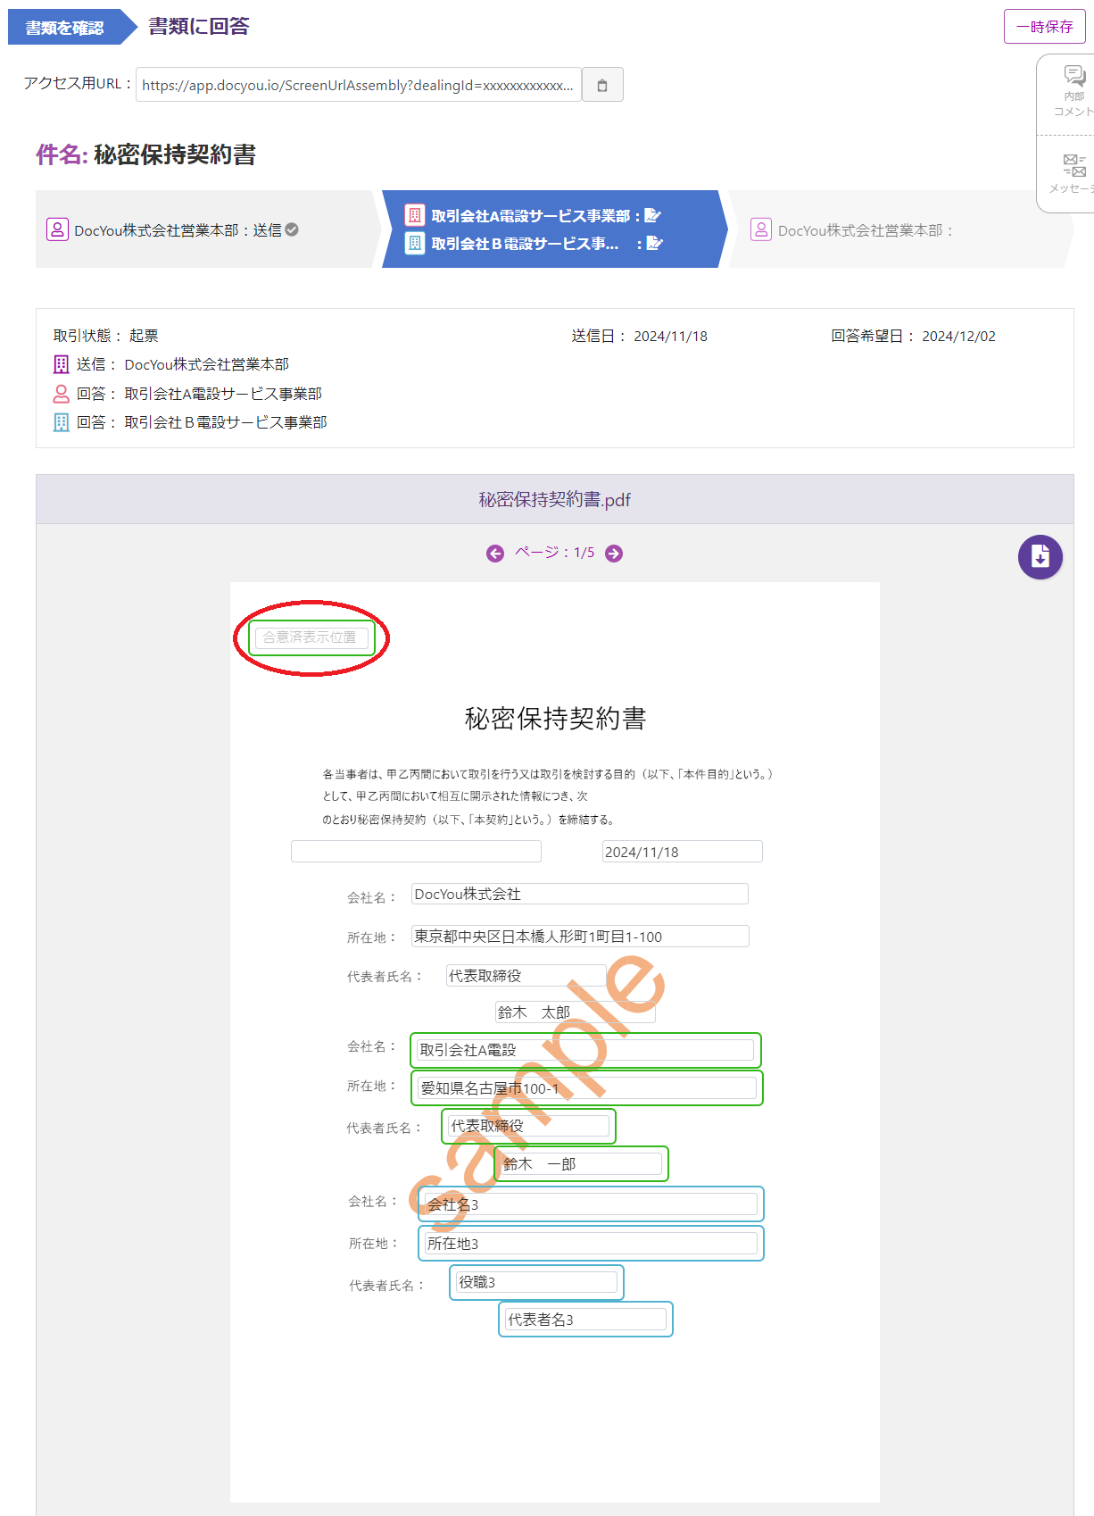Click edit pen icon for 取引会社A step
Viewport: 1094px width, 1516px height.
coord(653,215)
